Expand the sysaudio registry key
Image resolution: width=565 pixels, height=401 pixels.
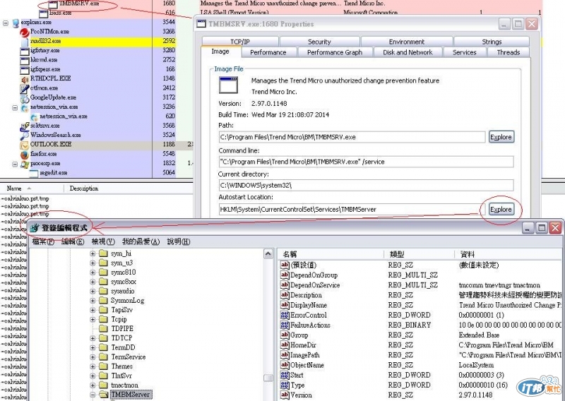click(x=93, y=291)
